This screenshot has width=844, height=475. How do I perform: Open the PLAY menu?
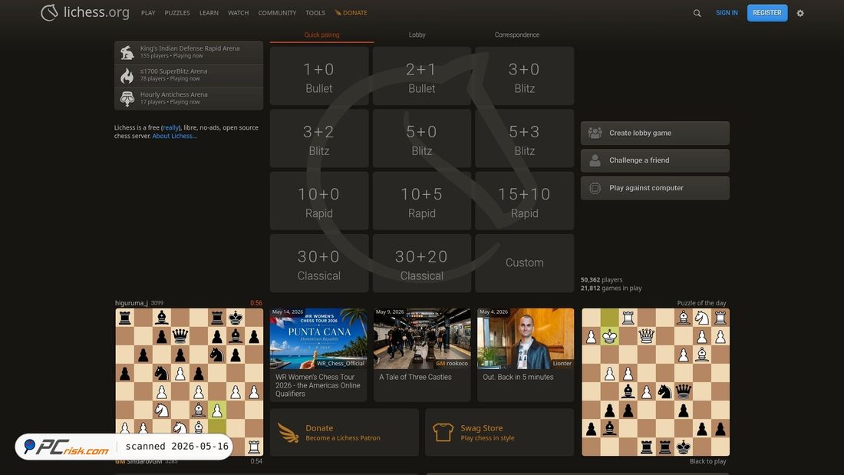click(148, 13)
